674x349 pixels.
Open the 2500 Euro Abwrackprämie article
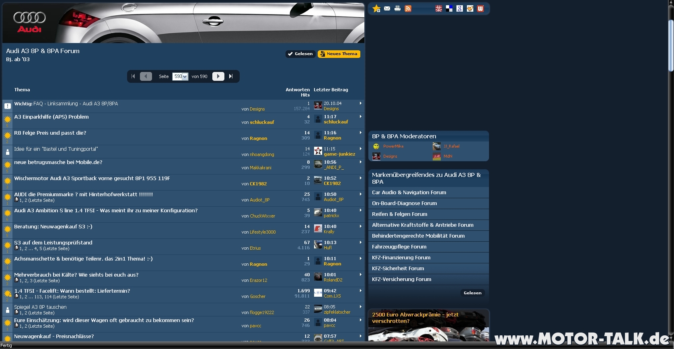[415, 318]
